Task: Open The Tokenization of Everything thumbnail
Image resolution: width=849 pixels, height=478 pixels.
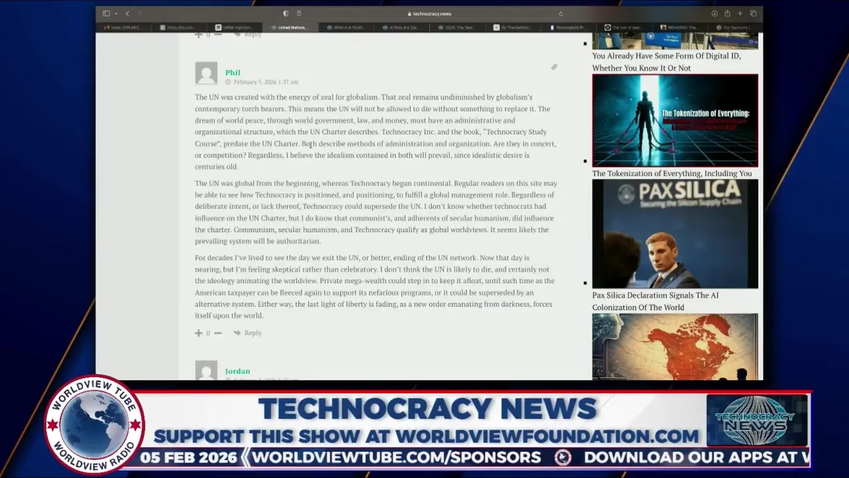Action: (x=675, y=120)
